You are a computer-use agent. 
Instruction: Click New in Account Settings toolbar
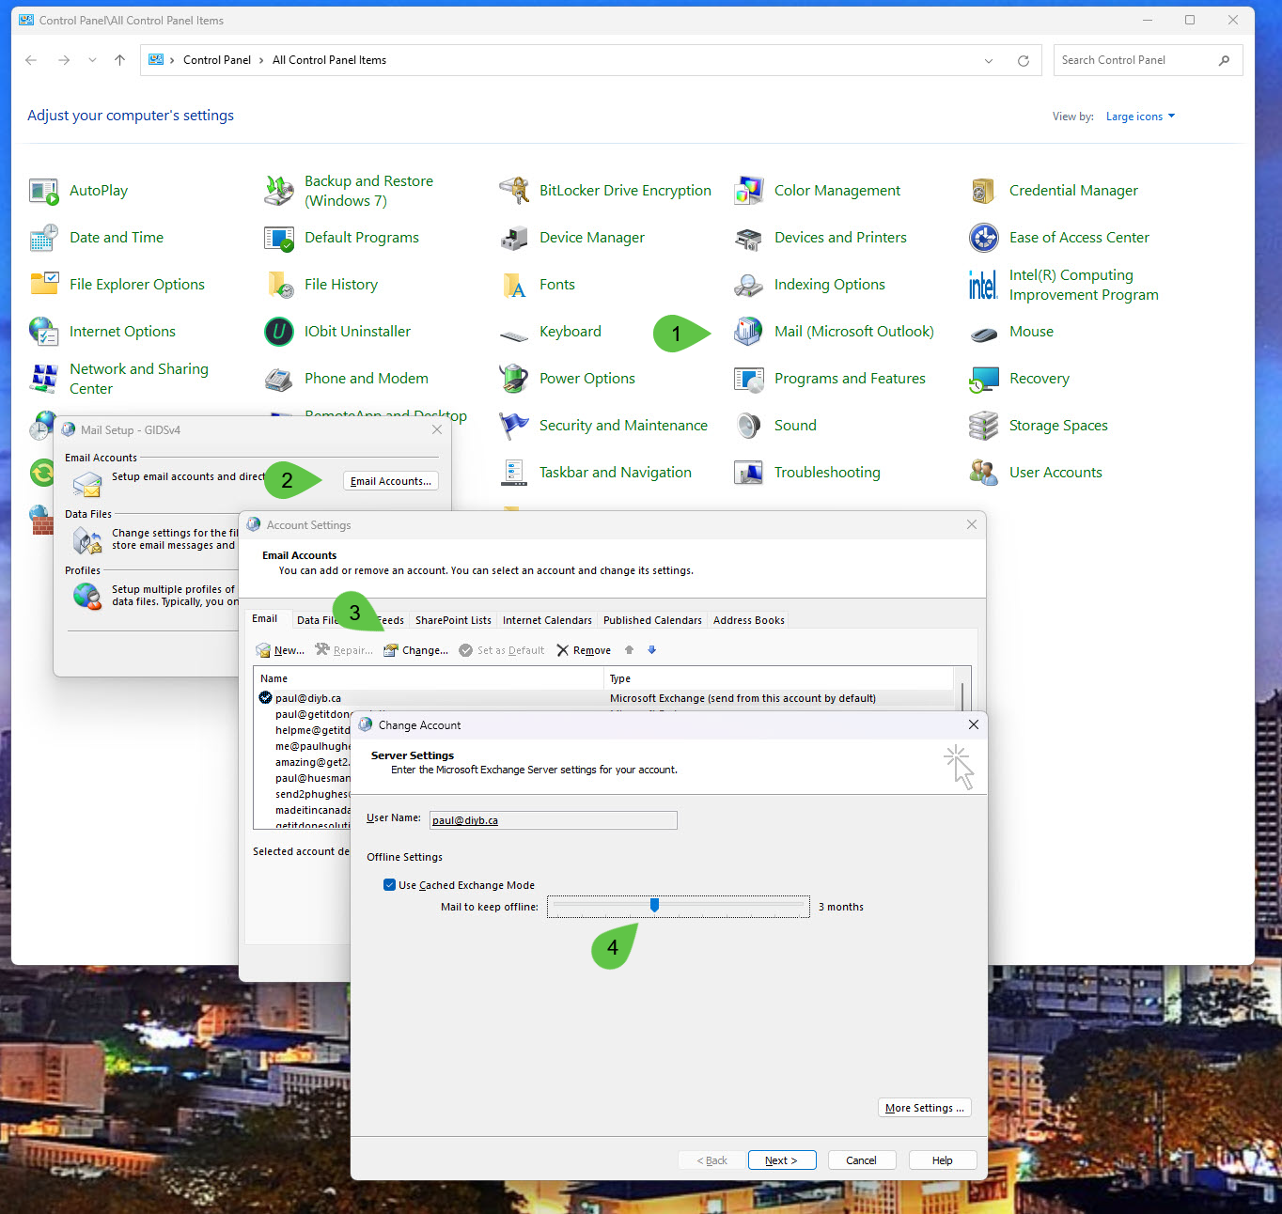point(280,650)
